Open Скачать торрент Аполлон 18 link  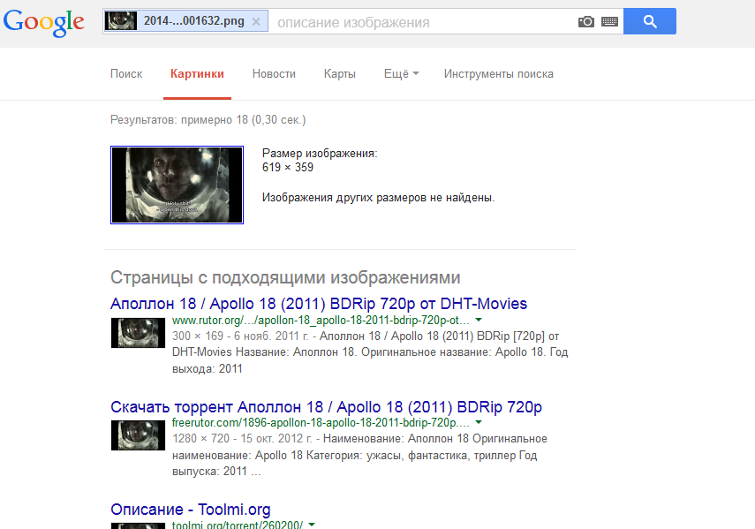(x=326, y=407)
